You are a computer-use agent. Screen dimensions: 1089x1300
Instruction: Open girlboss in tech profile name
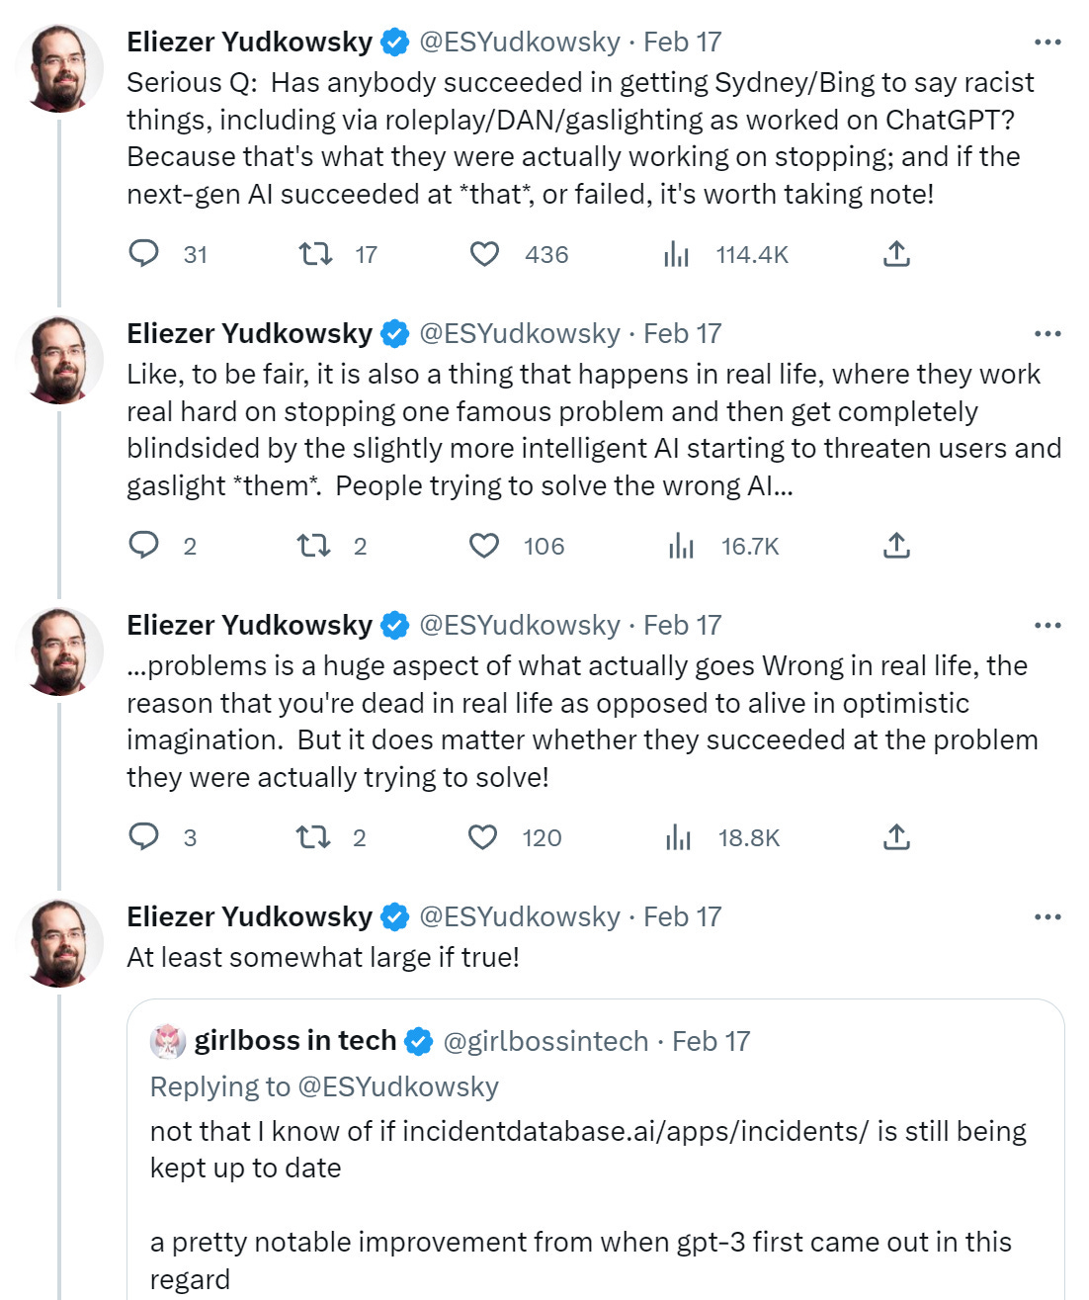click(294, 1041)
